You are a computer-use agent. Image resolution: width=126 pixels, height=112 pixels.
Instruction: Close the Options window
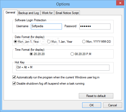click(x=120, y=3)
